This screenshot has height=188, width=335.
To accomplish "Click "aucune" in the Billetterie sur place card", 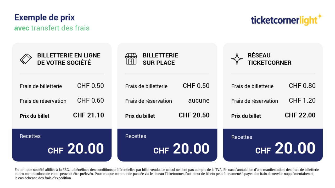I will click(x=199, y=101).
